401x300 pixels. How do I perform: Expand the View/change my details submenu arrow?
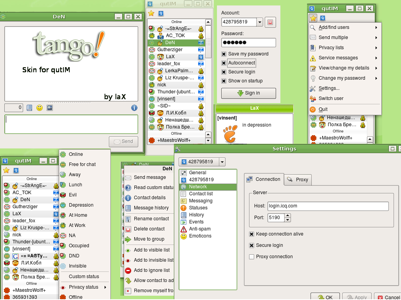click(x=376, y=68)
